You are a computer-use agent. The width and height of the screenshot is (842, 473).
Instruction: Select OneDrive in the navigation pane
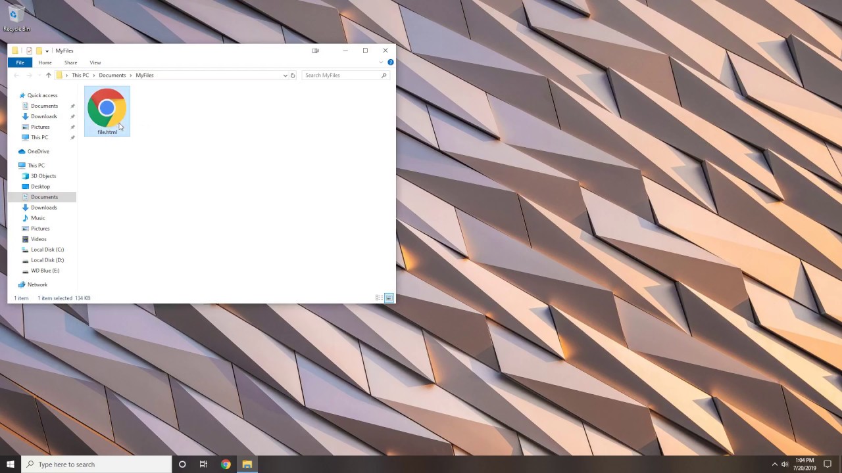point(38,152)
